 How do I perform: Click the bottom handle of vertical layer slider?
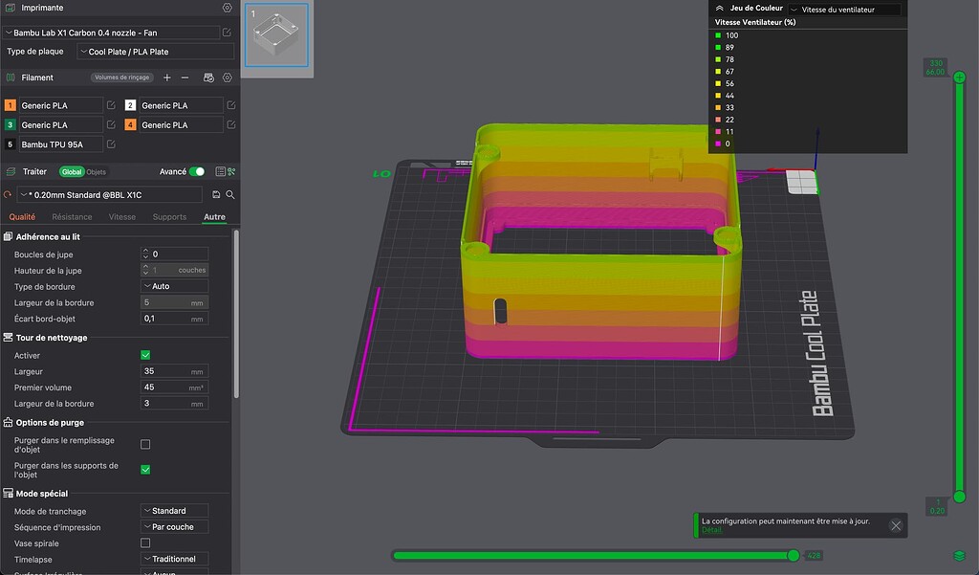point(960,497)
